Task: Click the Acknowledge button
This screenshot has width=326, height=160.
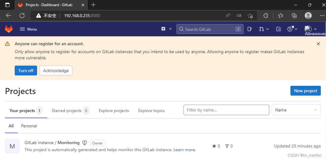Action: (56, 71)
